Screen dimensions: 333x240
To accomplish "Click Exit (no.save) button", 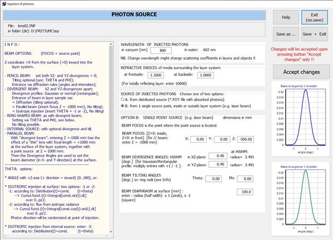I will click(x=315, y=17).
